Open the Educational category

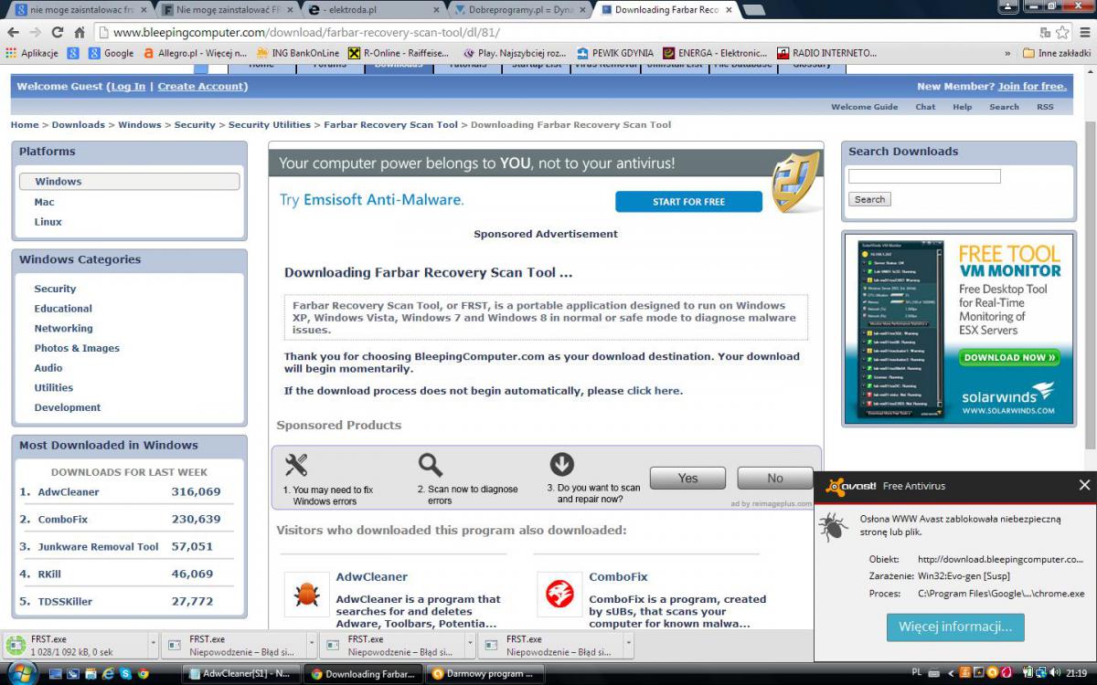pos(63,309)
